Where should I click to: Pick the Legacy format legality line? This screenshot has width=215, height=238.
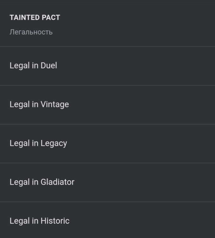(x=38, y=143)
